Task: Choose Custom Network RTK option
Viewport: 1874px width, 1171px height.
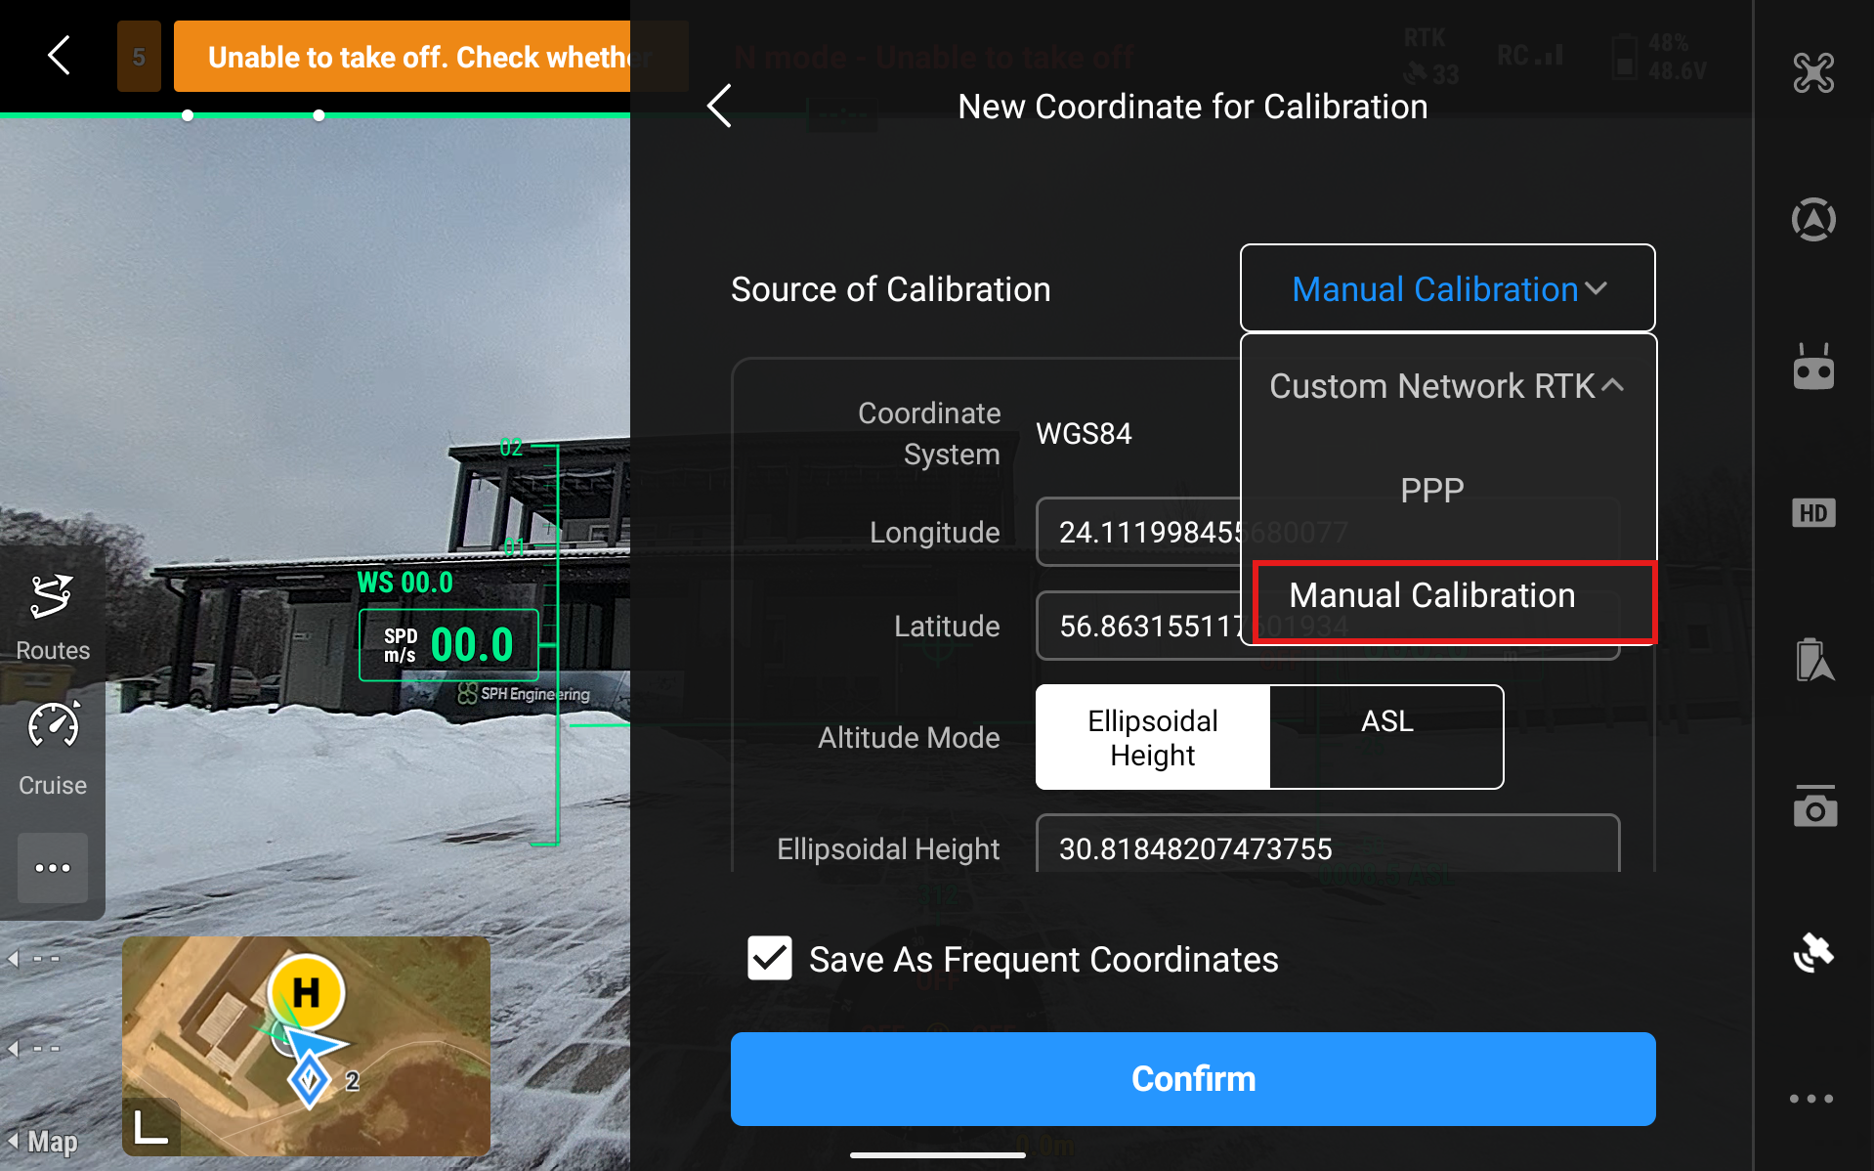Action: (1432, 386)
